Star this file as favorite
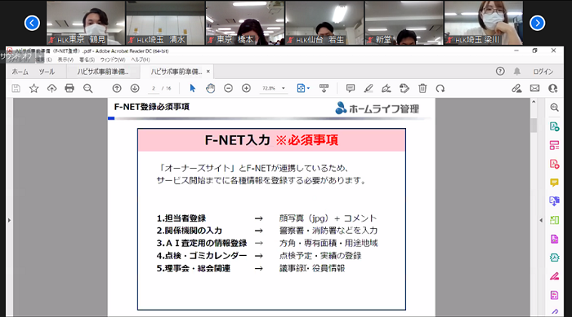Screen dimensions: 572x317 pos(34,88)
